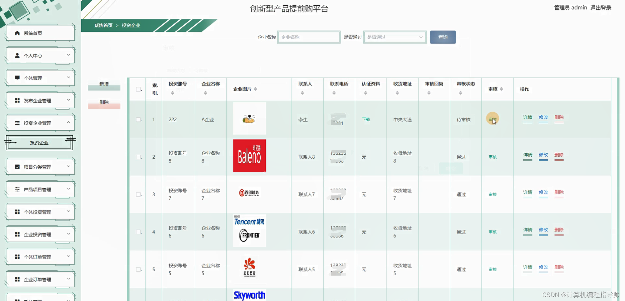The image size is (625, 301).
Task: Open 详情 for the 企业名称5 row
Action: [528, 267]
